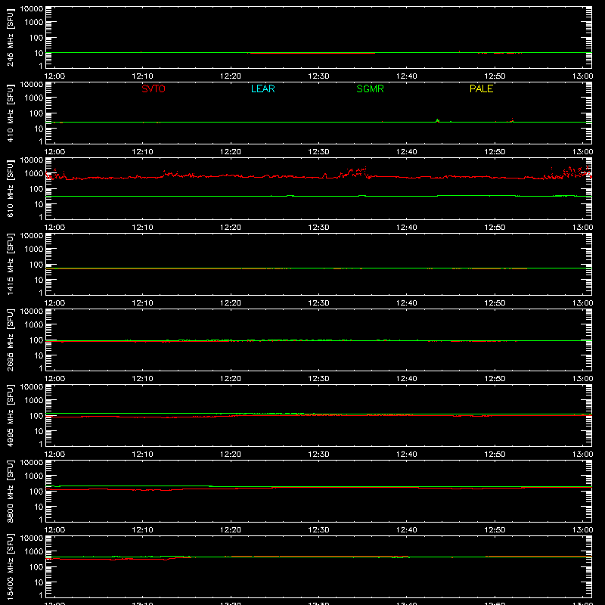The image size is (605, 605).
Task: Select the 1000 tick label of the 410 MHz panel
Action: [x=34, y=98]
